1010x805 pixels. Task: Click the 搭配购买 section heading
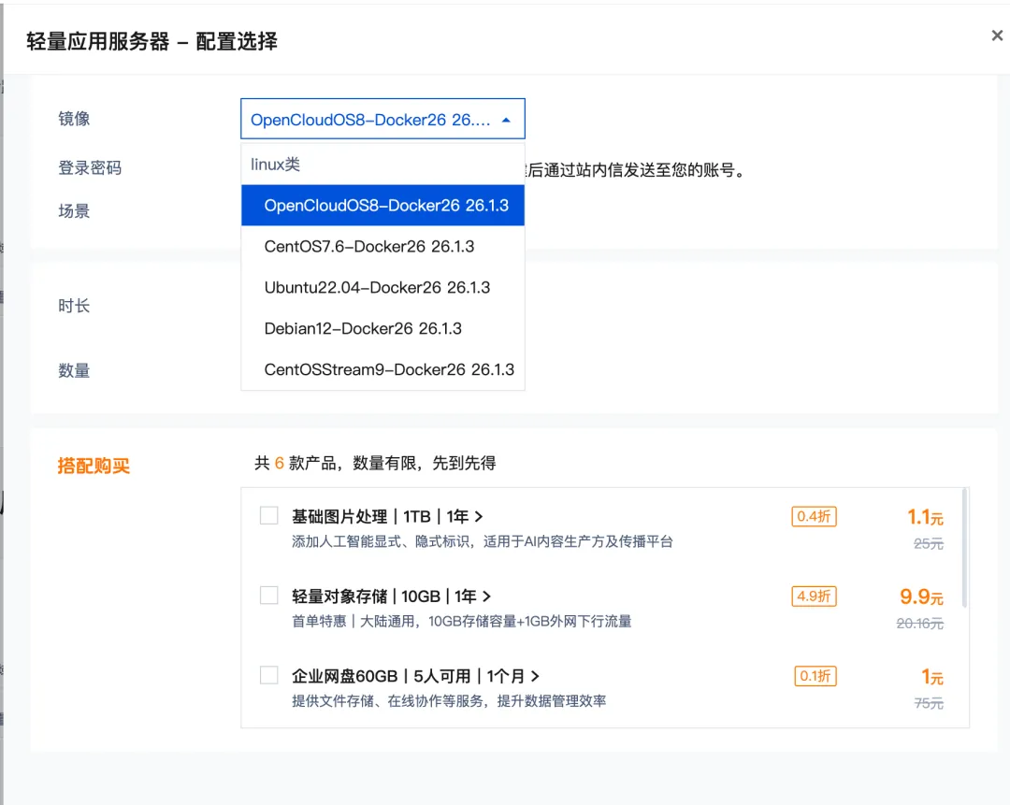point(94,465)
